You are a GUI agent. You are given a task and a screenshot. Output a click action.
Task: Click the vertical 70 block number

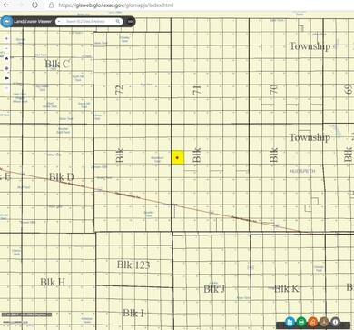(x=273, y=89)
